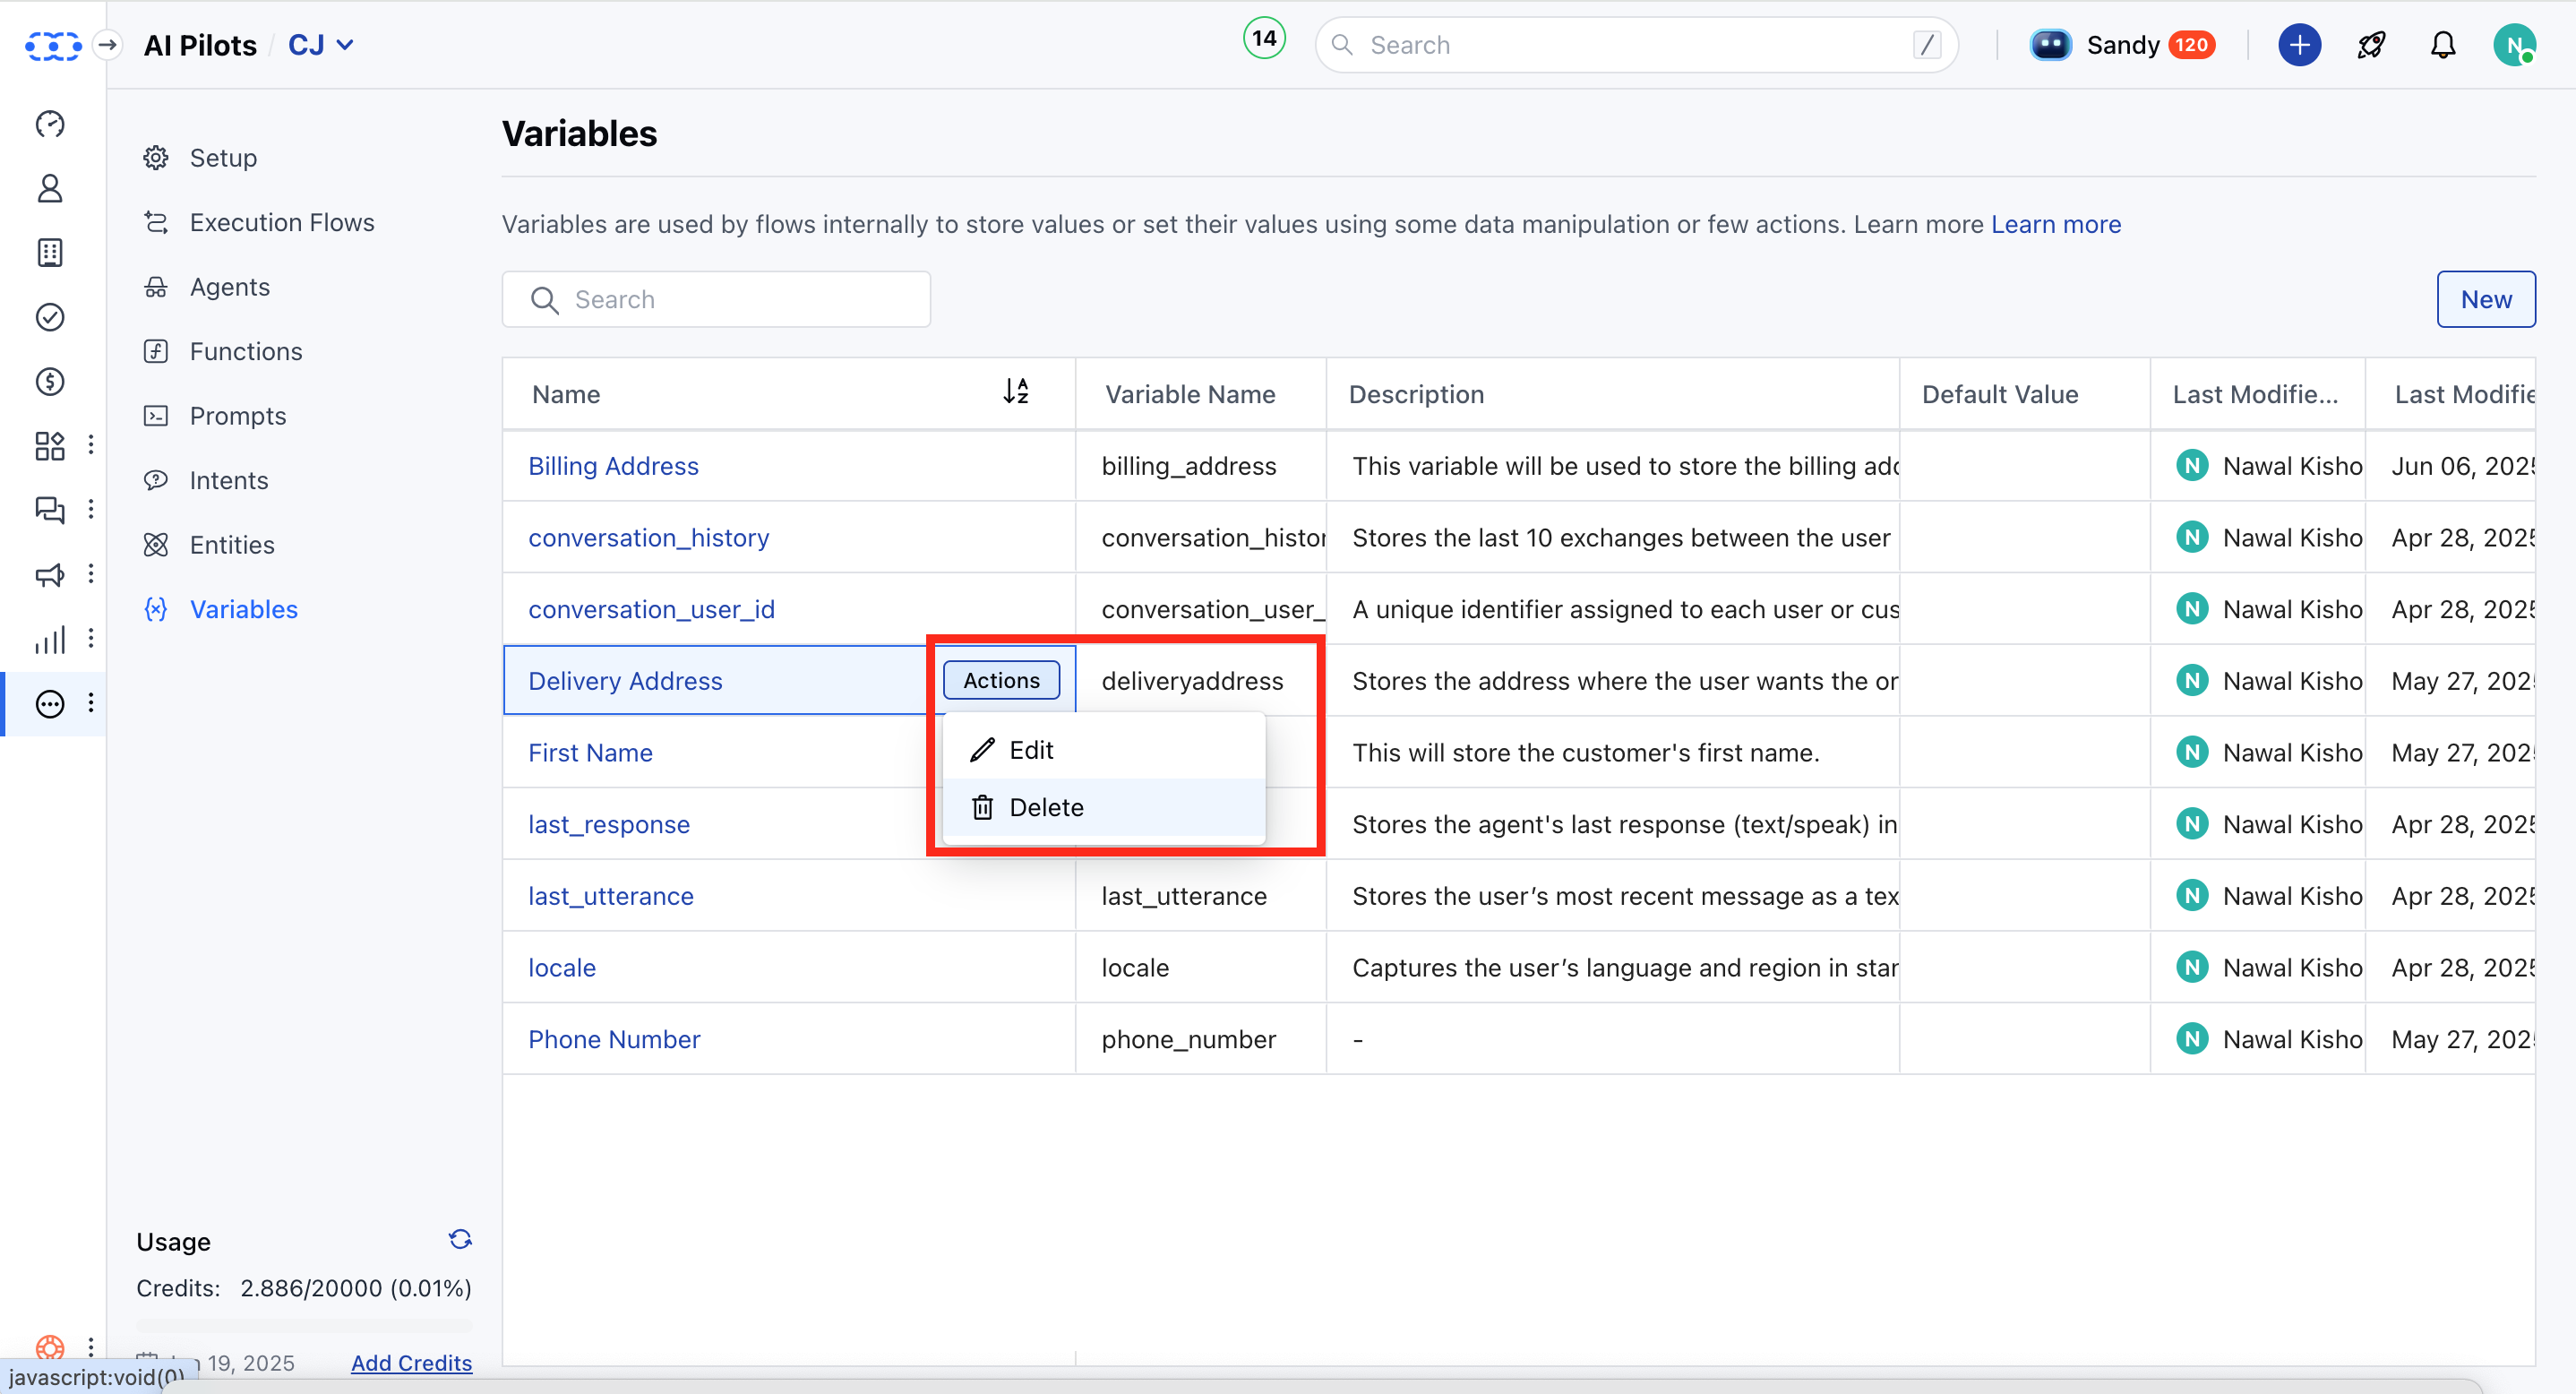
Task: Open the analytics bar chart icon in left rail
Action: 50,639
